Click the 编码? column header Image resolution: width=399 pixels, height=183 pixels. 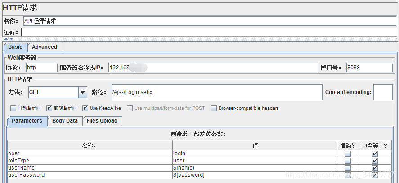coord(348,145)
